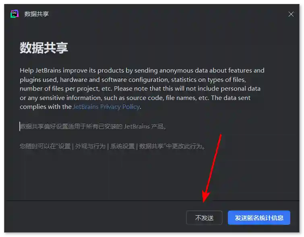Viewport: 304px width, 237px height.
Task: Click the red arrow annotation head
Action: click(x=205, y=199)
